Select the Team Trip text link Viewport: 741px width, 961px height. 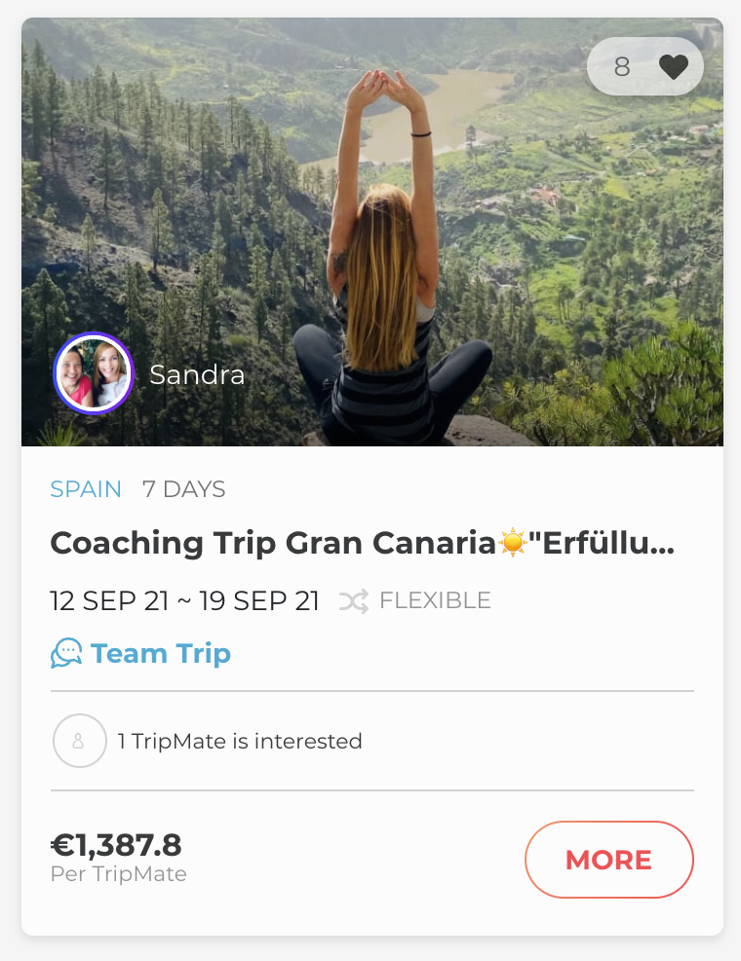(x=161, y=653)
